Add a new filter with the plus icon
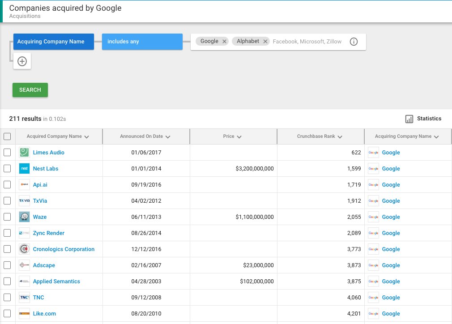 tap(22, 61)
